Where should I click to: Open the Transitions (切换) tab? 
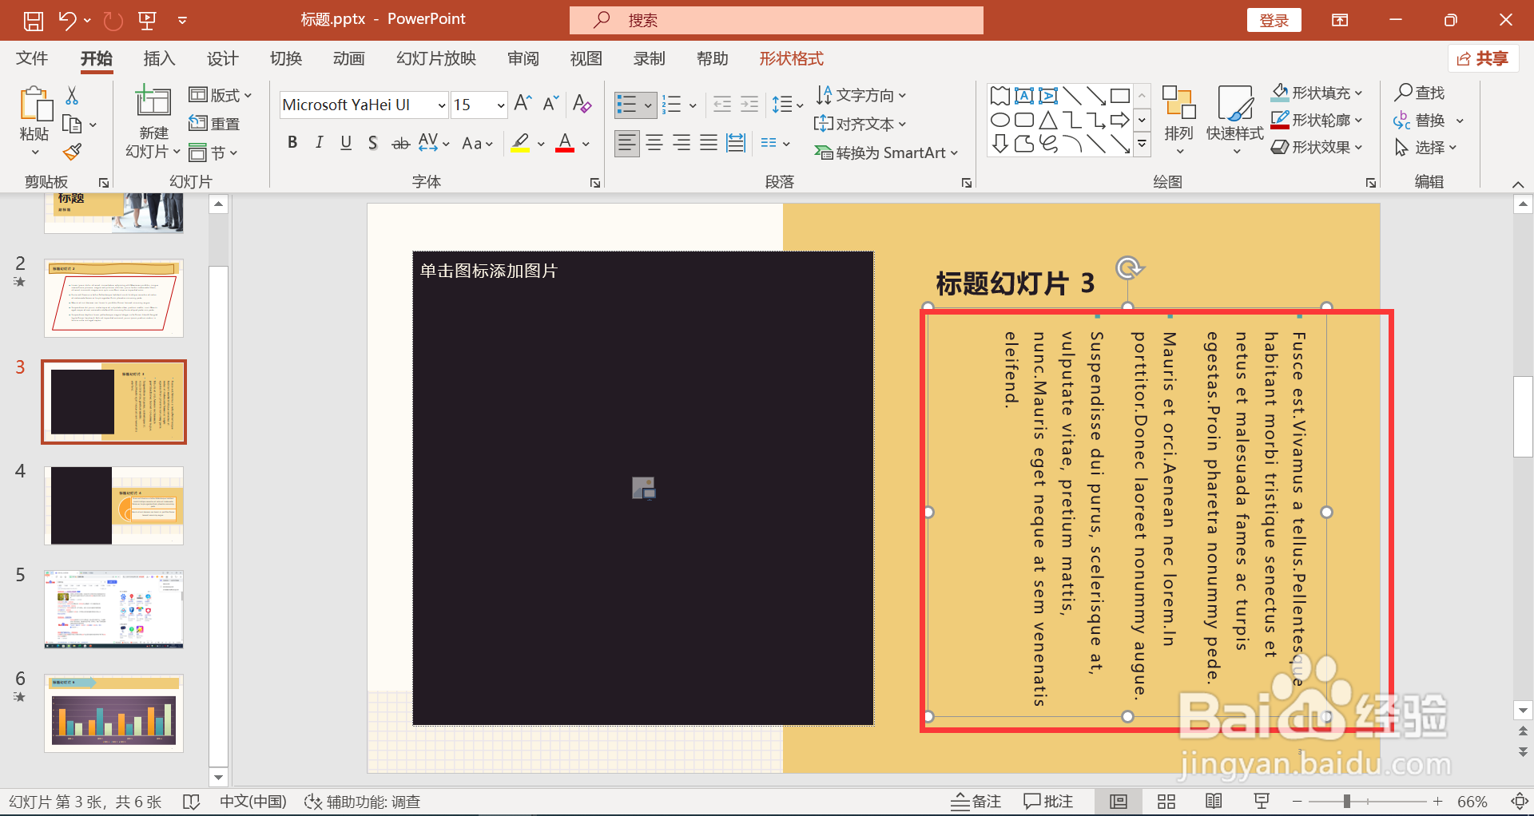(285, 58)
